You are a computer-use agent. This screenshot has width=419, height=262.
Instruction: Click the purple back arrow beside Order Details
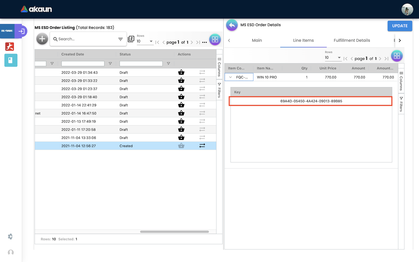(232, 25)
